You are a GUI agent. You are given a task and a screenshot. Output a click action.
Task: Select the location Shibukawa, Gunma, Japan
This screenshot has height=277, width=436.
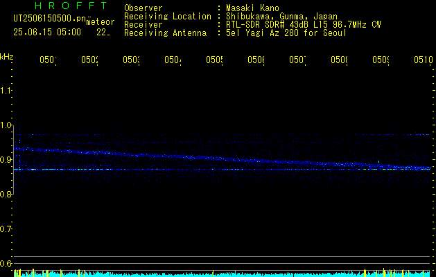point(281,17)
